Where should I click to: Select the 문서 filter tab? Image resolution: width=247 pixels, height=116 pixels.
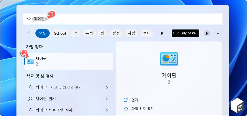tap(89, 33)
